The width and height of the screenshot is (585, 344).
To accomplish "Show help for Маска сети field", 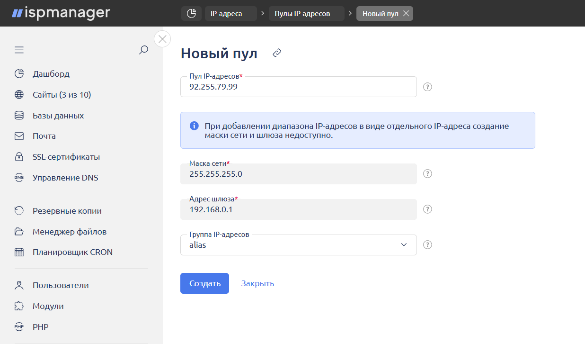I will point(427,173).
